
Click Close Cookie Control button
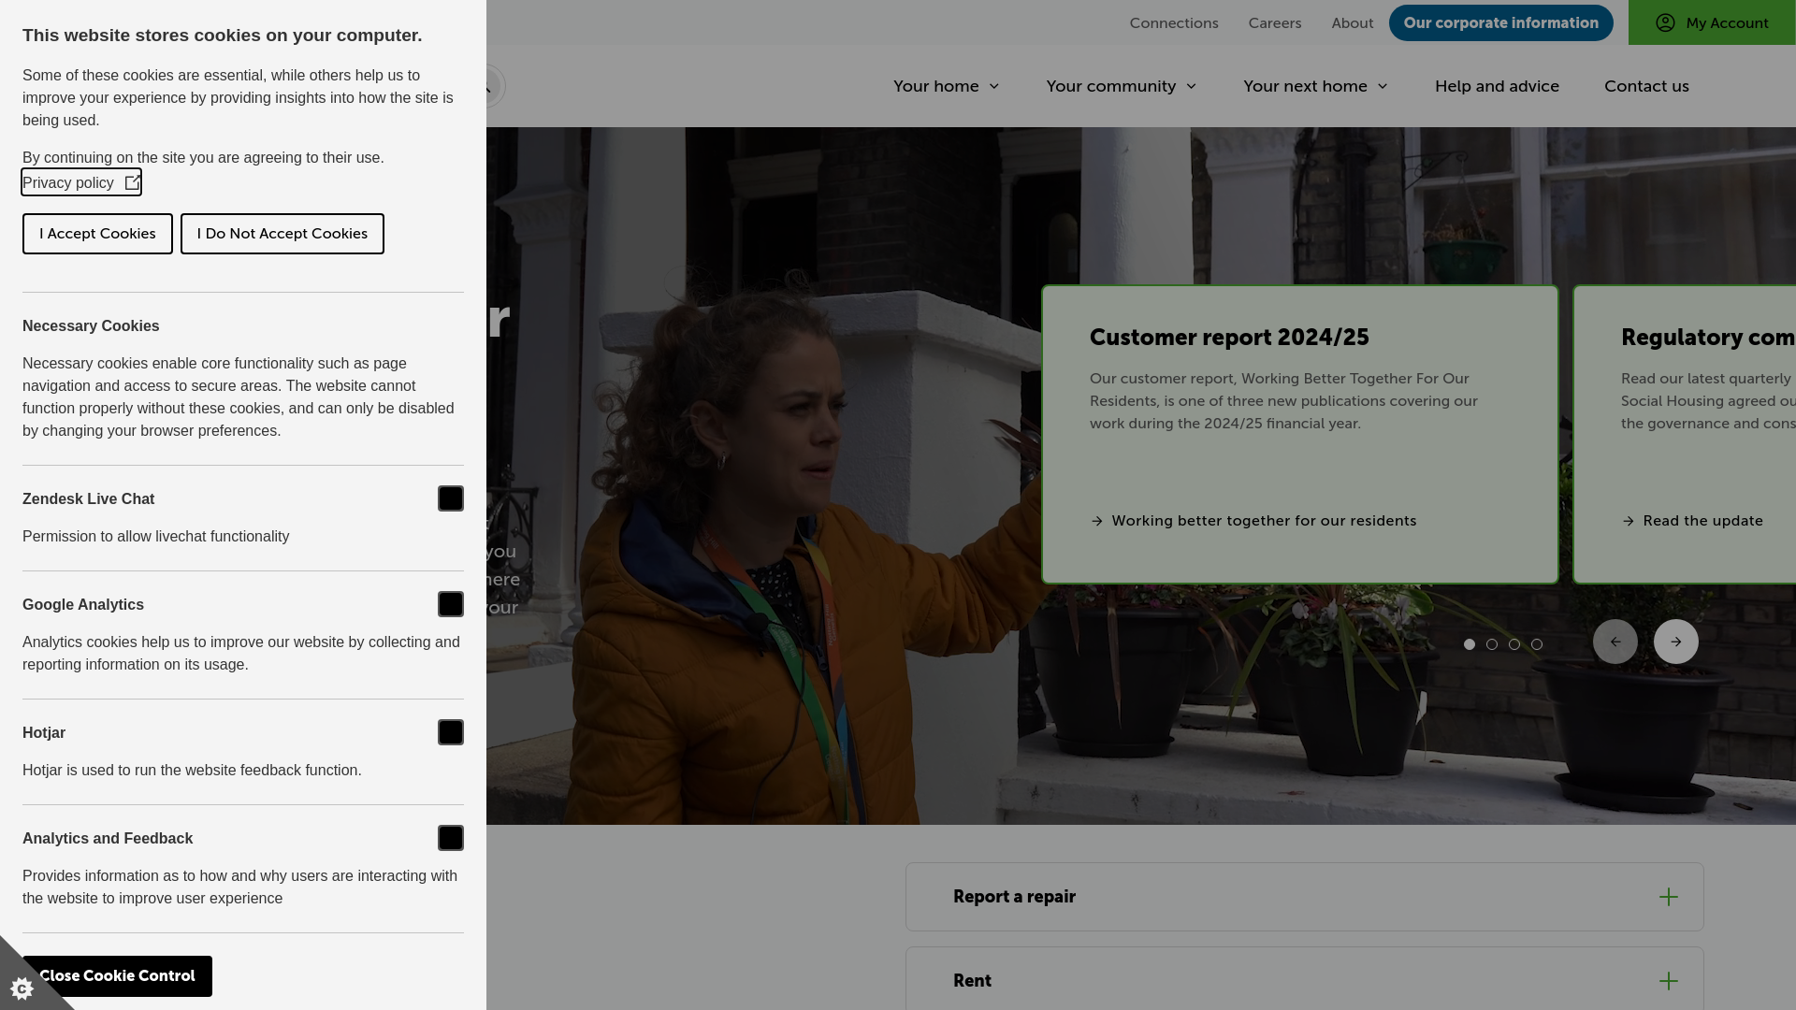click(x=117, y=976)
